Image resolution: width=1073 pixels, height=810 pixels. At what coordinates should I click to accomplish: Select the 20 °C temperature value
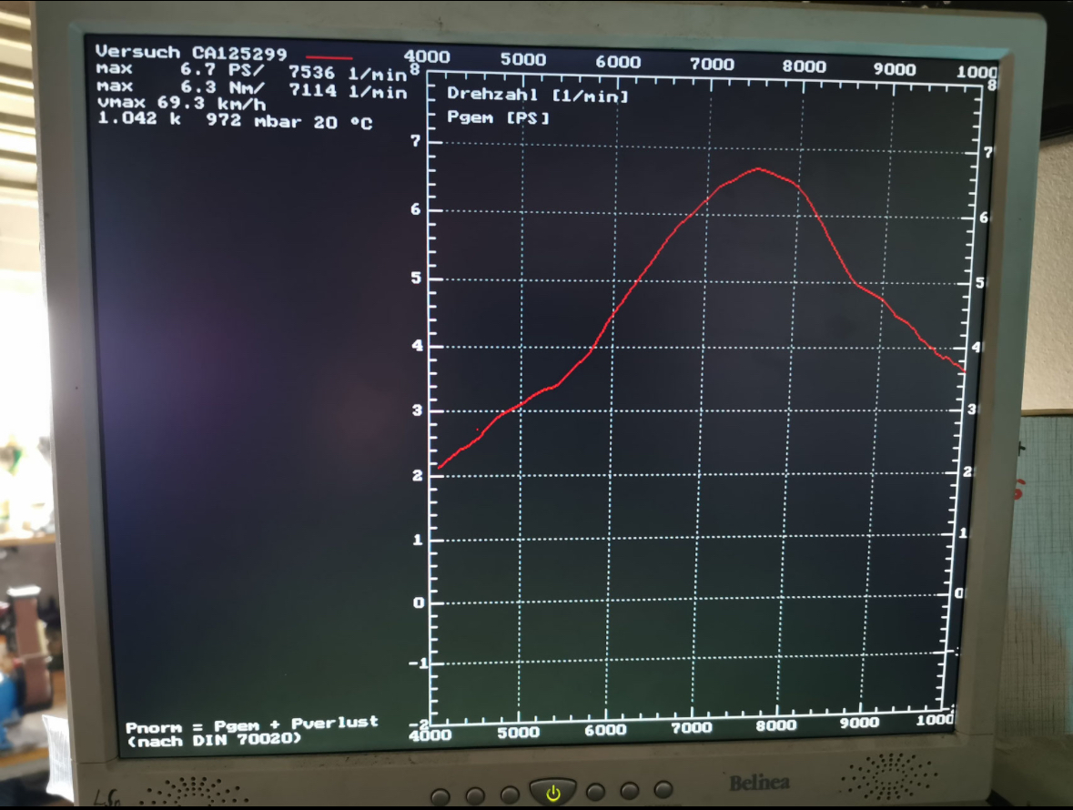click(x=343, y=123)
